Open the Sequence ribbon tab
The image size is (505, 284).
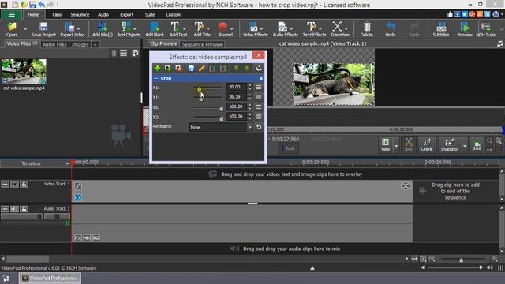(80, 14)
